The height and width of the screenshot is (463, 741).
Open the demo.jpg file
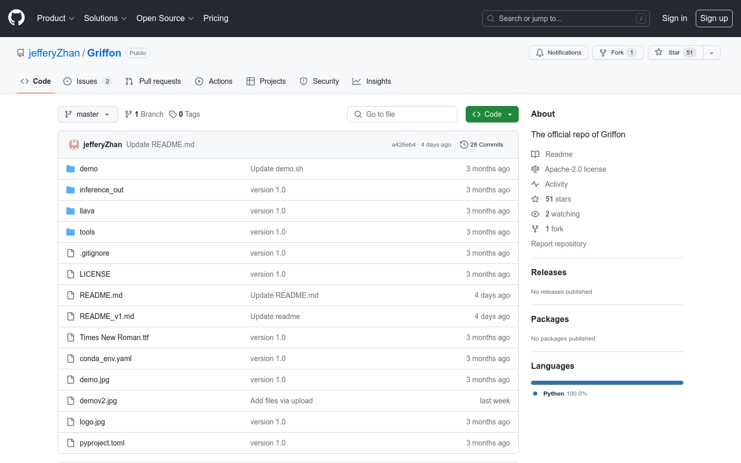(94, 380)
